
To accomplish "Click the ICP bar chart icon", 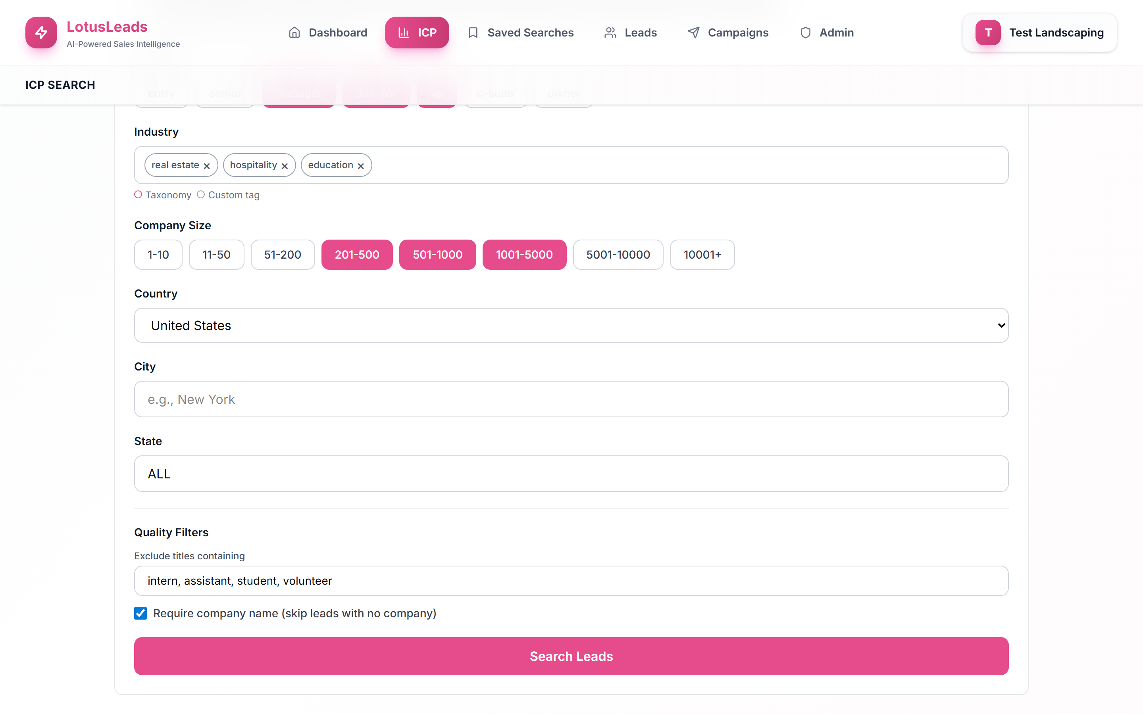I will click(x=404, y=33).
